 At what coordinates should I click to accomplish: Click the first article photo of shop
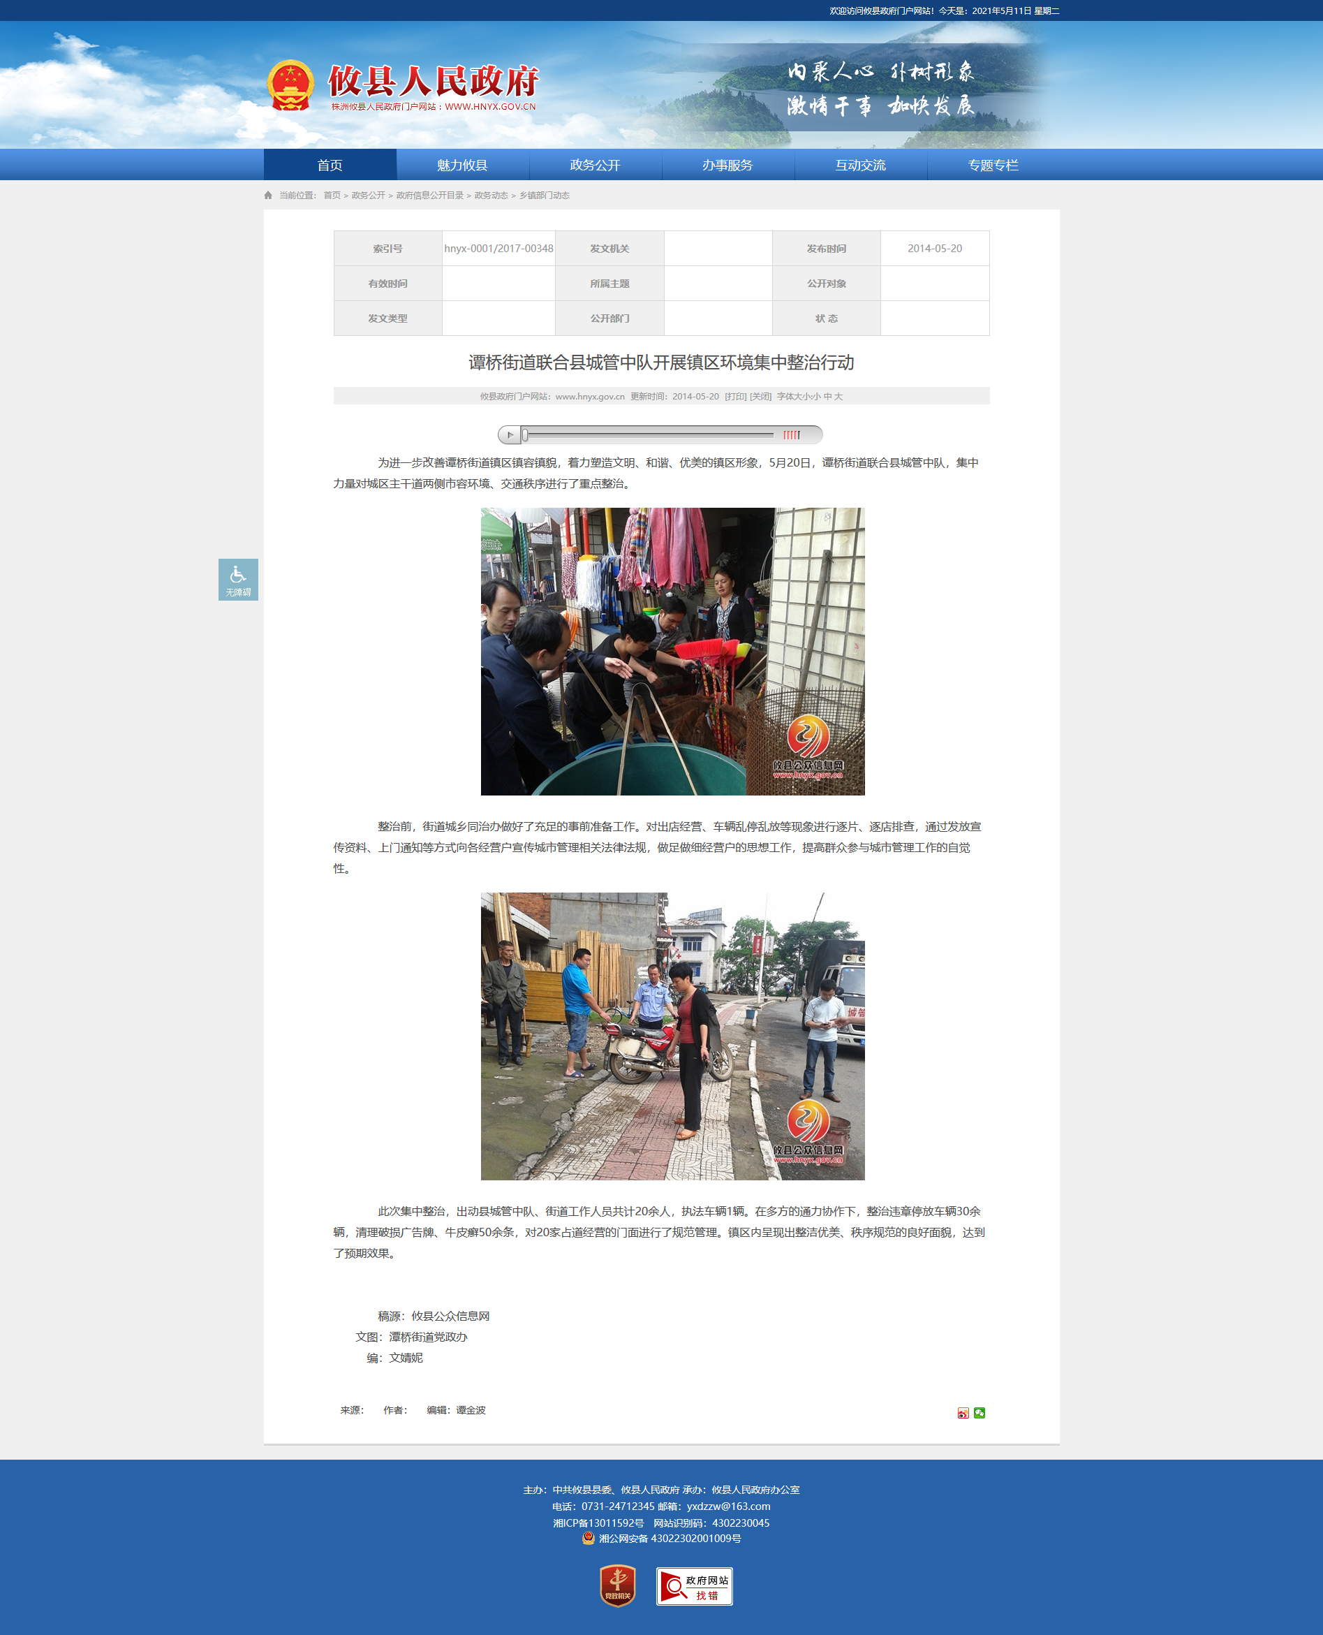672,652
